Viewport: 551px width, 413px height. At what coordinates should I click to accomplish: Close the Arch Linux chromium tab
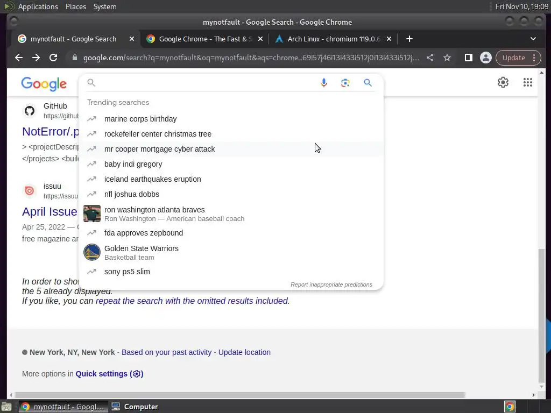[x=389, y=39]
